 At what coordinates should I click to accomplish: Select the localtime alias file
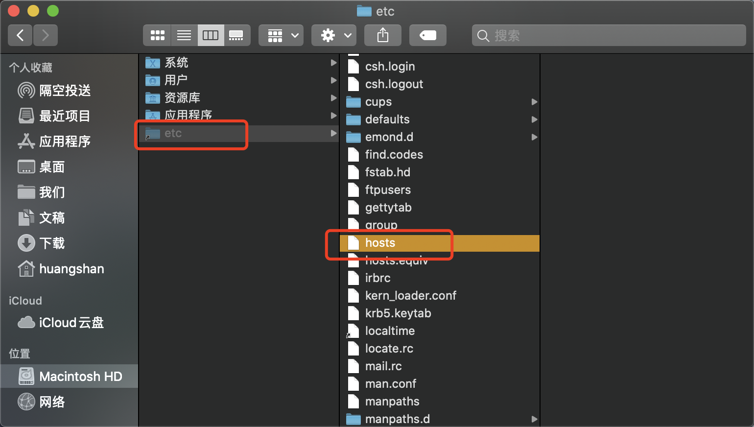(x=440, y=331)
